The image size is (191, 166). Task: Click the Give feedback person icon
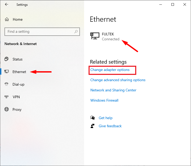click(x=92, y=126)
